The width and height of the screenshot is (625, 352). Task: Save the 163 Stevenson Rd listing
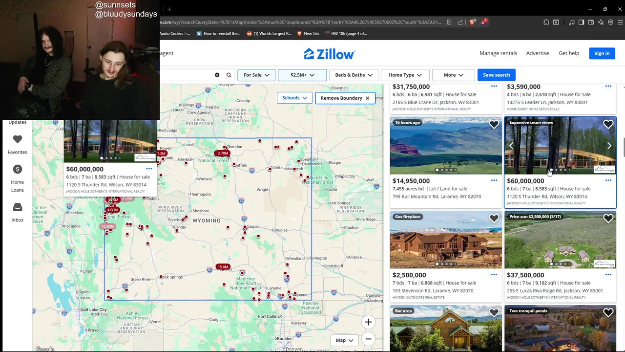click(x=494, y=219)
